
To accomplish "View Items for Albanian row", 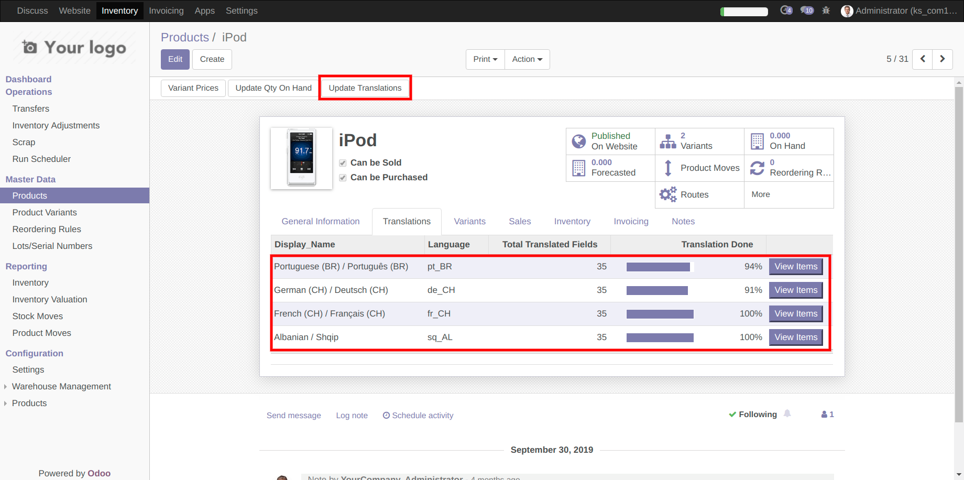I will [x=796, y=337].
